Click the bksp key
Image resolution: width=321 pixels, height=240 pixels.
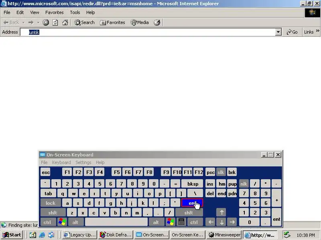click(x=193, y=184)
